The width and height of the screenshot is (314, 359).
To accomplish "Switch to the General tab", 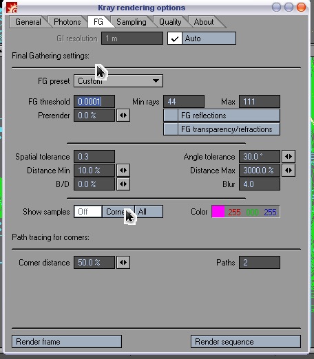I will click(x=28, y=22).
